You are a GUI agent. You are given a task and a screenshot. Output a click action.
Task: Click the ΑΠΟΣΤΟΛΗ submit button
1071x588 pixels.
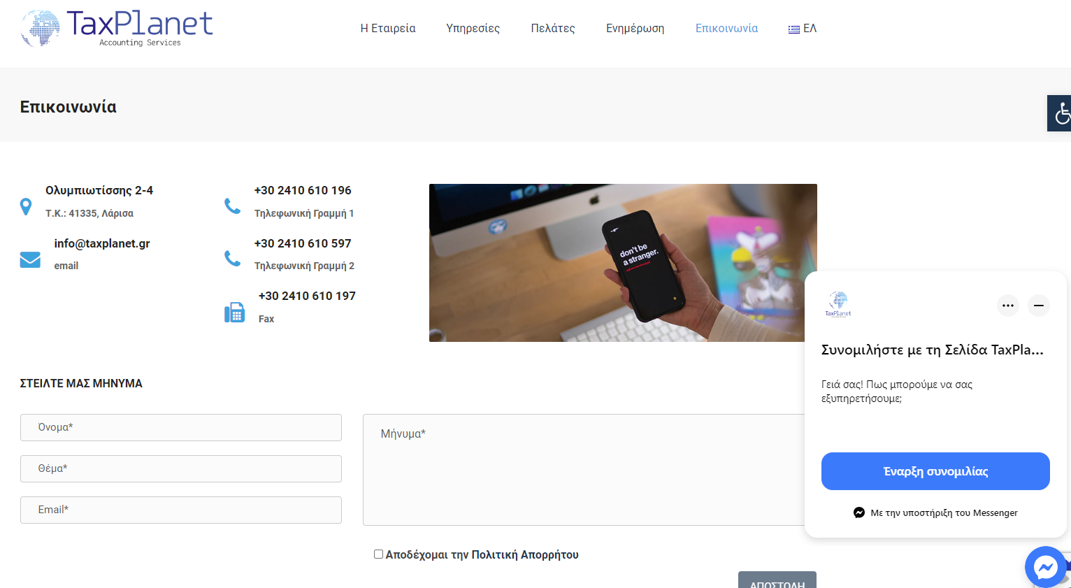coord(777,580)
